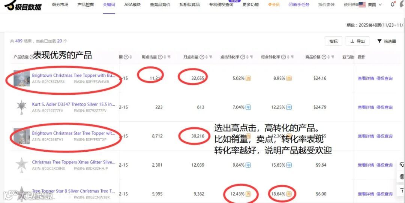Viewport: 405px width, 203px height.
Task: Show help tooltip for 月点击量 column
Action: point(202,57)
